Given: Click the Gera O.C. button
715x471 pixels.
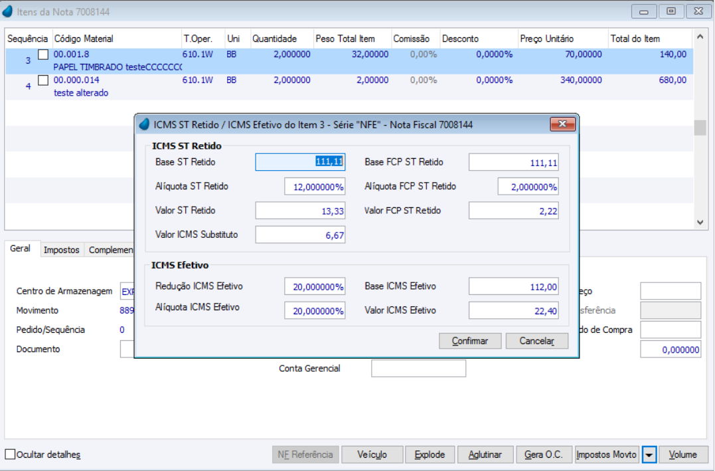Looking at the screenshot, I should pyautogui.click(x=544, y=454).
